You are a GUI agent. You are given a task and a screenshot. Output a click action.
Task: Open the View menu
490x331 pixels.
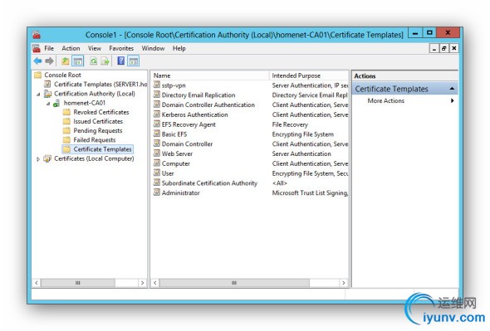click(x=95, y=48)
